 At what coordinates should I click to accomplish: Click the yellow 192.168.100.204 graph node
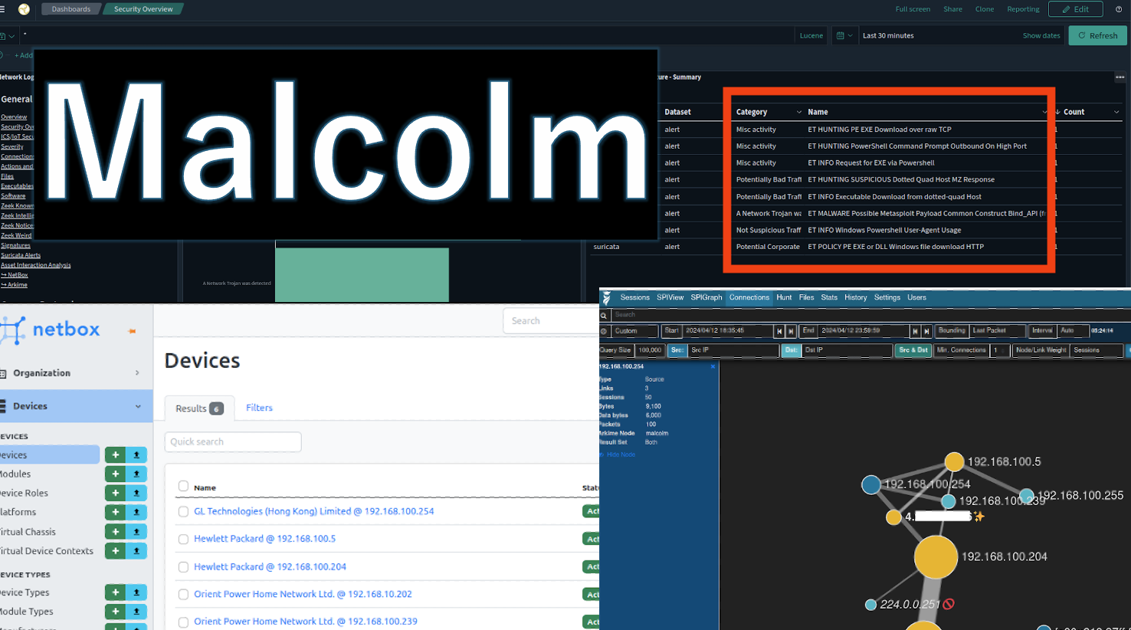936,557
